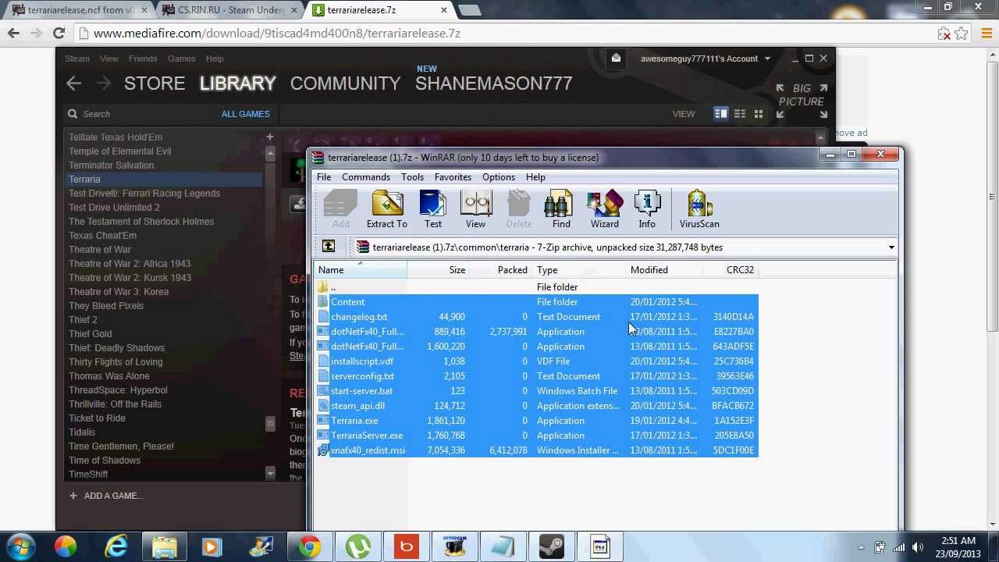The height and width of the screenshot is (562, 999).
Task: Sort WinRAR files by Name column
Action: tap(360, 270)
